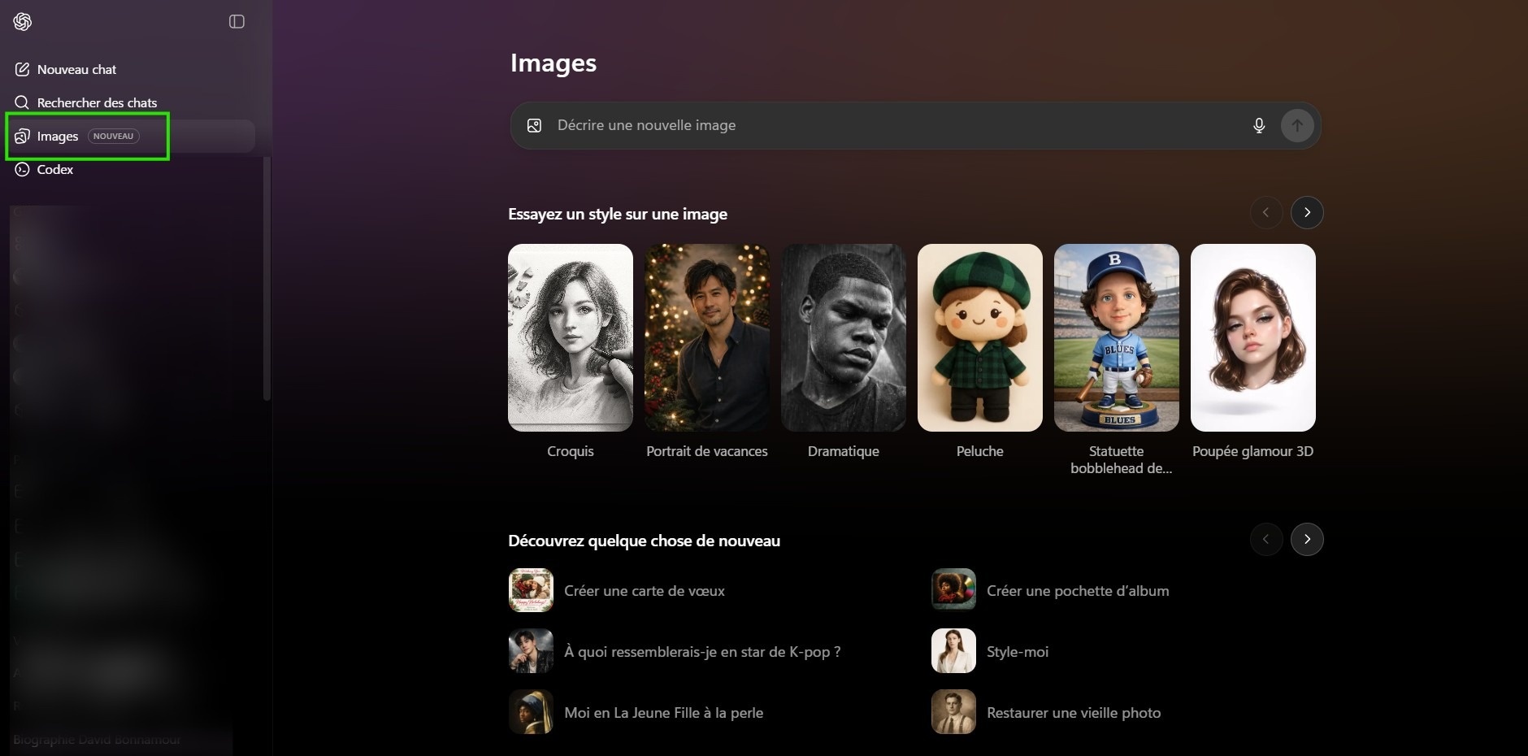Click the ChatGPT logo icon
The height and width of the screenshot is (756, 1528).
23,22
